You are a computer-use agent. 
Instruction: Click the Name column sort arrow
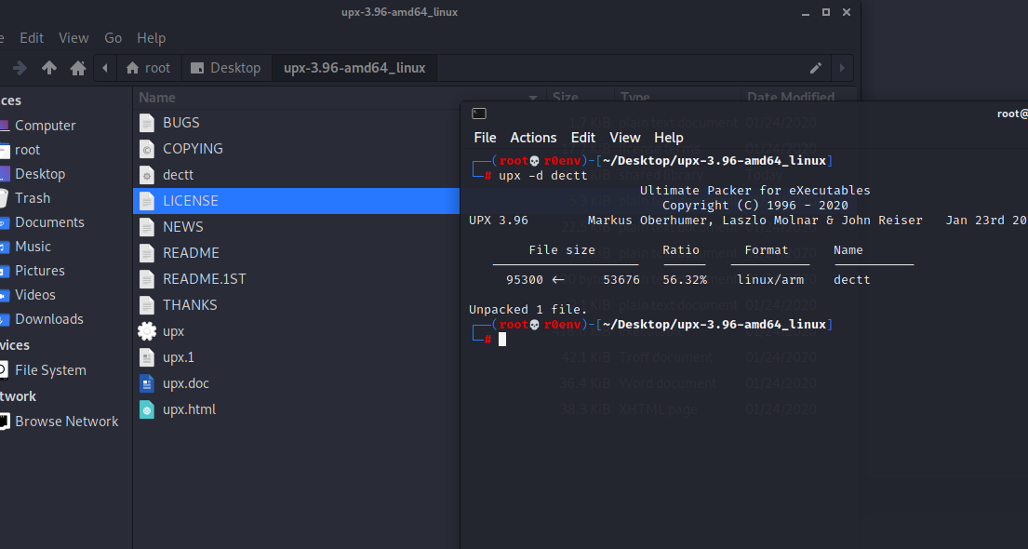point(533,98)
